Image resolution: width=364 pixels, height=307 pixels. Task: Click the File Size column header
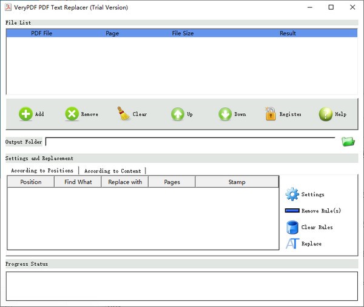click(x=183, y=33)
